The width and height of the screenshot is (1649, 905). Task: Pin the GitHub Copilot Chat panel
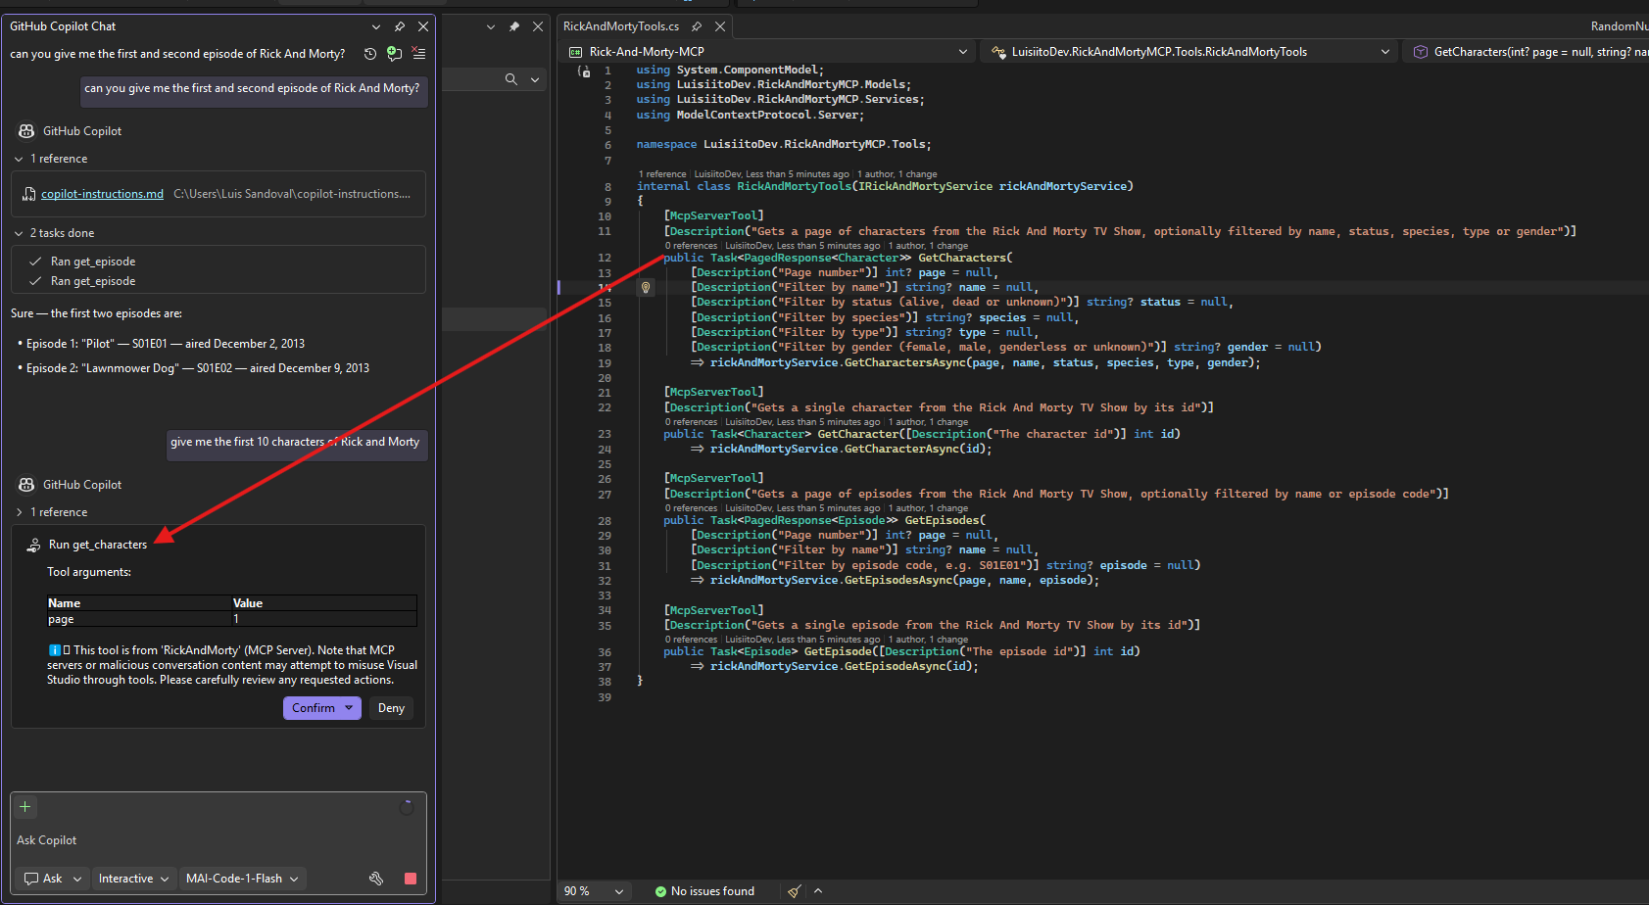pos(400,26)
